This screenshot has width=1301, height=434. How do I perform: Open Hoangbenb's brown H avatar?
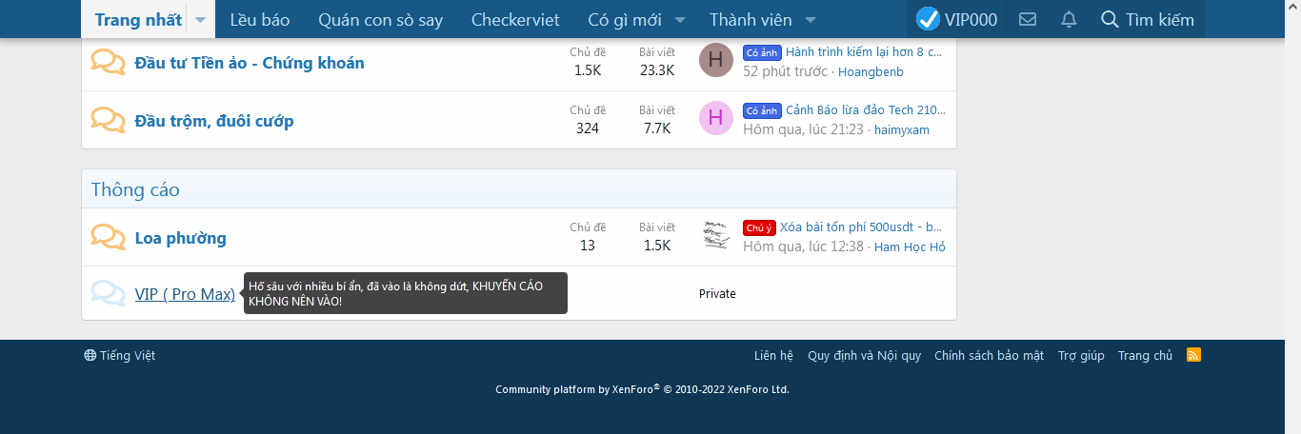[x=715, y=60]
